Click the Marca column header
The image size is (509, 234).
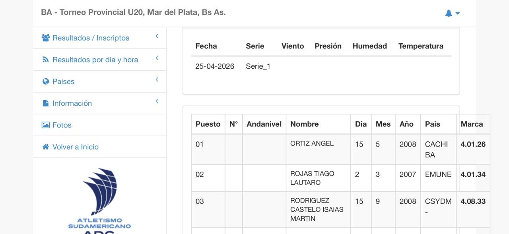[472, 124]
